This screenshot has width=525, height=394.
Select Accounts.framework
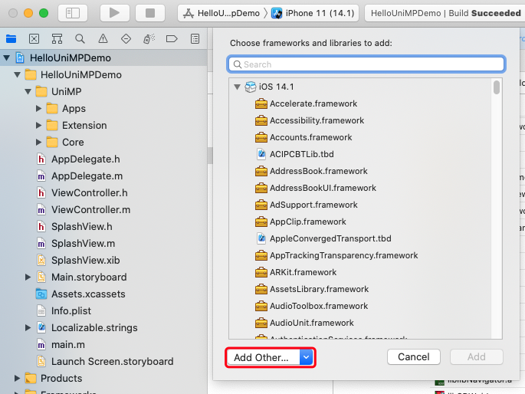(304, 137)
